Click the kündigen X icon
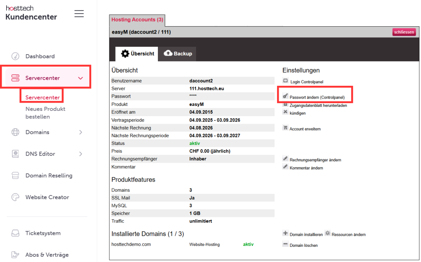This screenshot has height=262, width=421. point(286,112)
